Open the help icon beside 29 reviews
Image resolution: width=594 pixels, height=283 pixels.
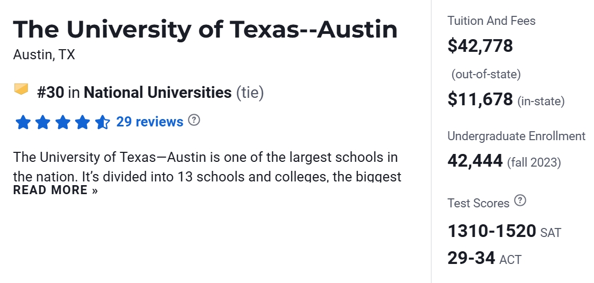pos(194,120)
